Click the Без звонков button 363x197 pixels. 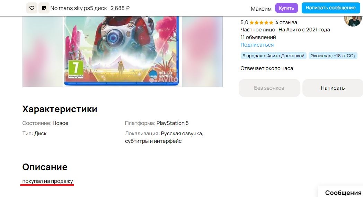point(269,88)
